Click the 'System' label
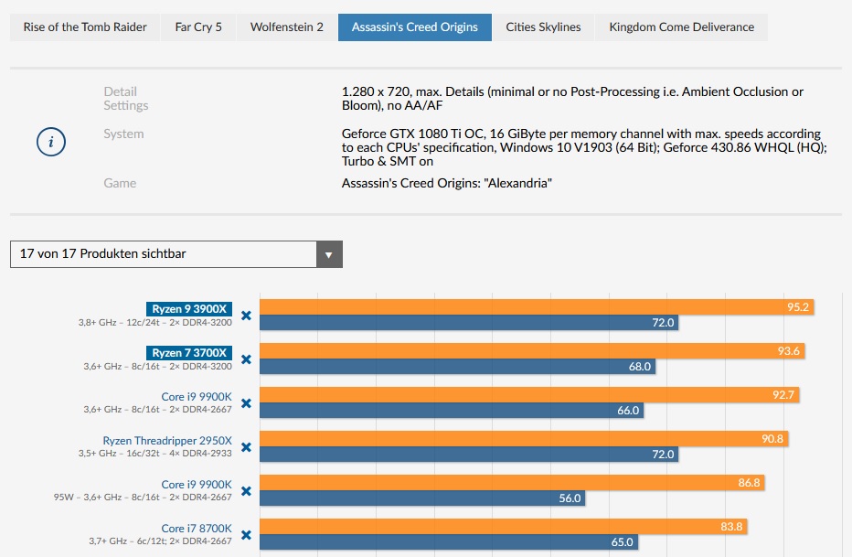Screen dimensions: 852x557 click(x=124, y=134)
